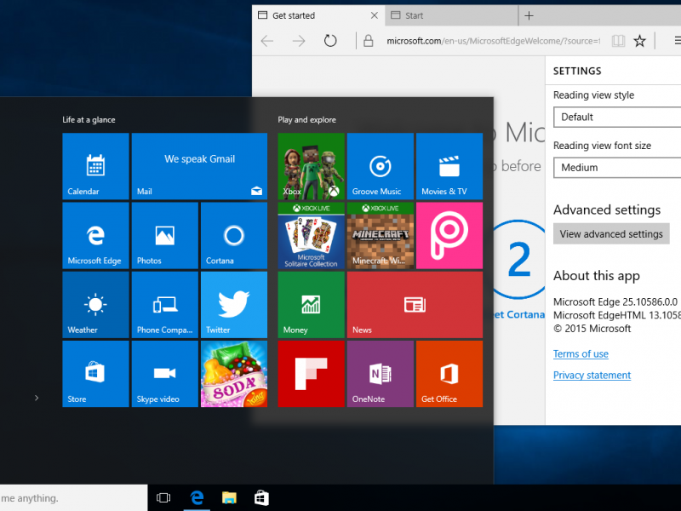681x511 pixels.
Task: Click the © 2015 Microsoft text
Action: (592, 329)
